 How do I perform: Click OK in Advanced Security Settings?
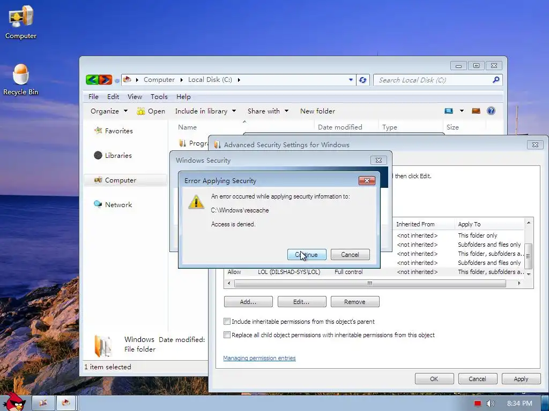(x=434, y=379)
